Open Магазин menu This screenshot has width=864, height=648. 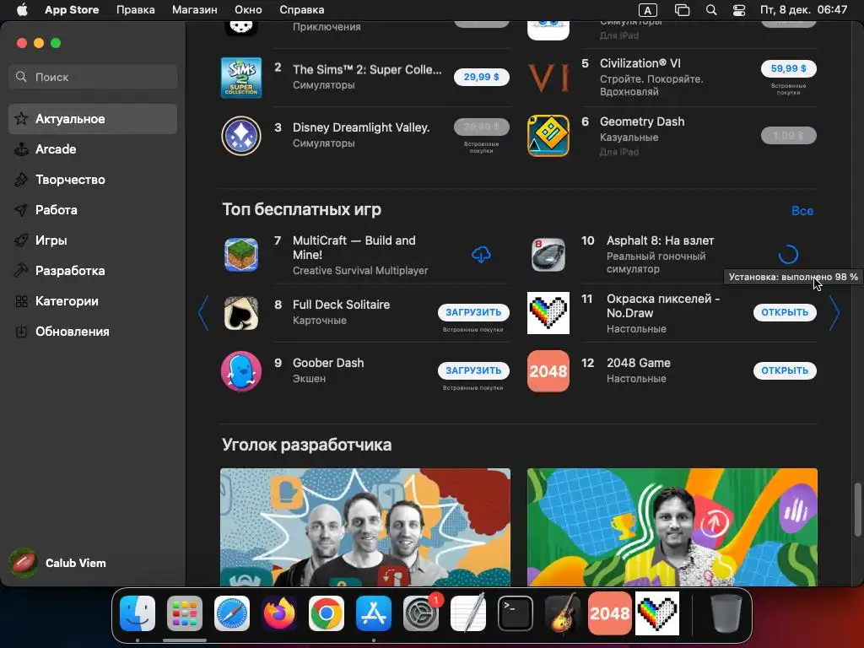[x=195, y=10]
